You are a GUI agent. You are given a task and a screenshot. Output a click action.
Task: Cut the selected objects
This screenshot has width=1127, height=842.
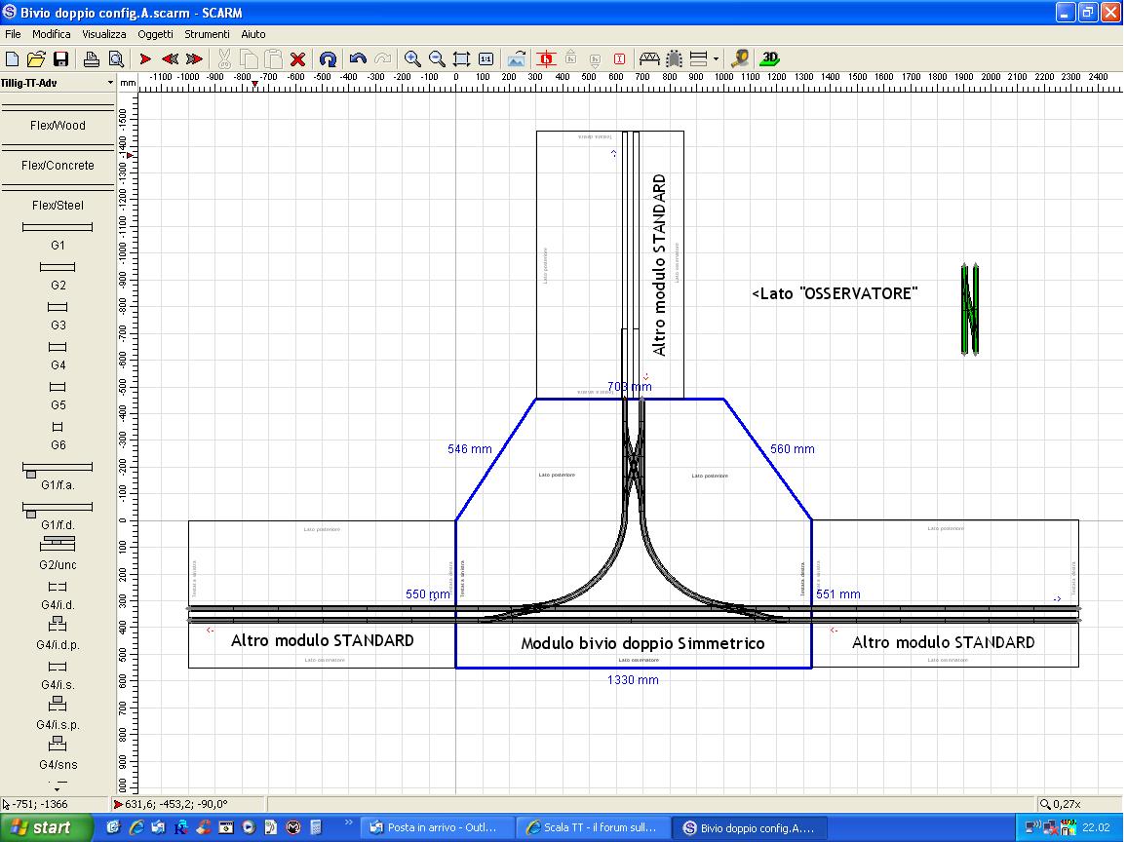(x=224, y=58)
